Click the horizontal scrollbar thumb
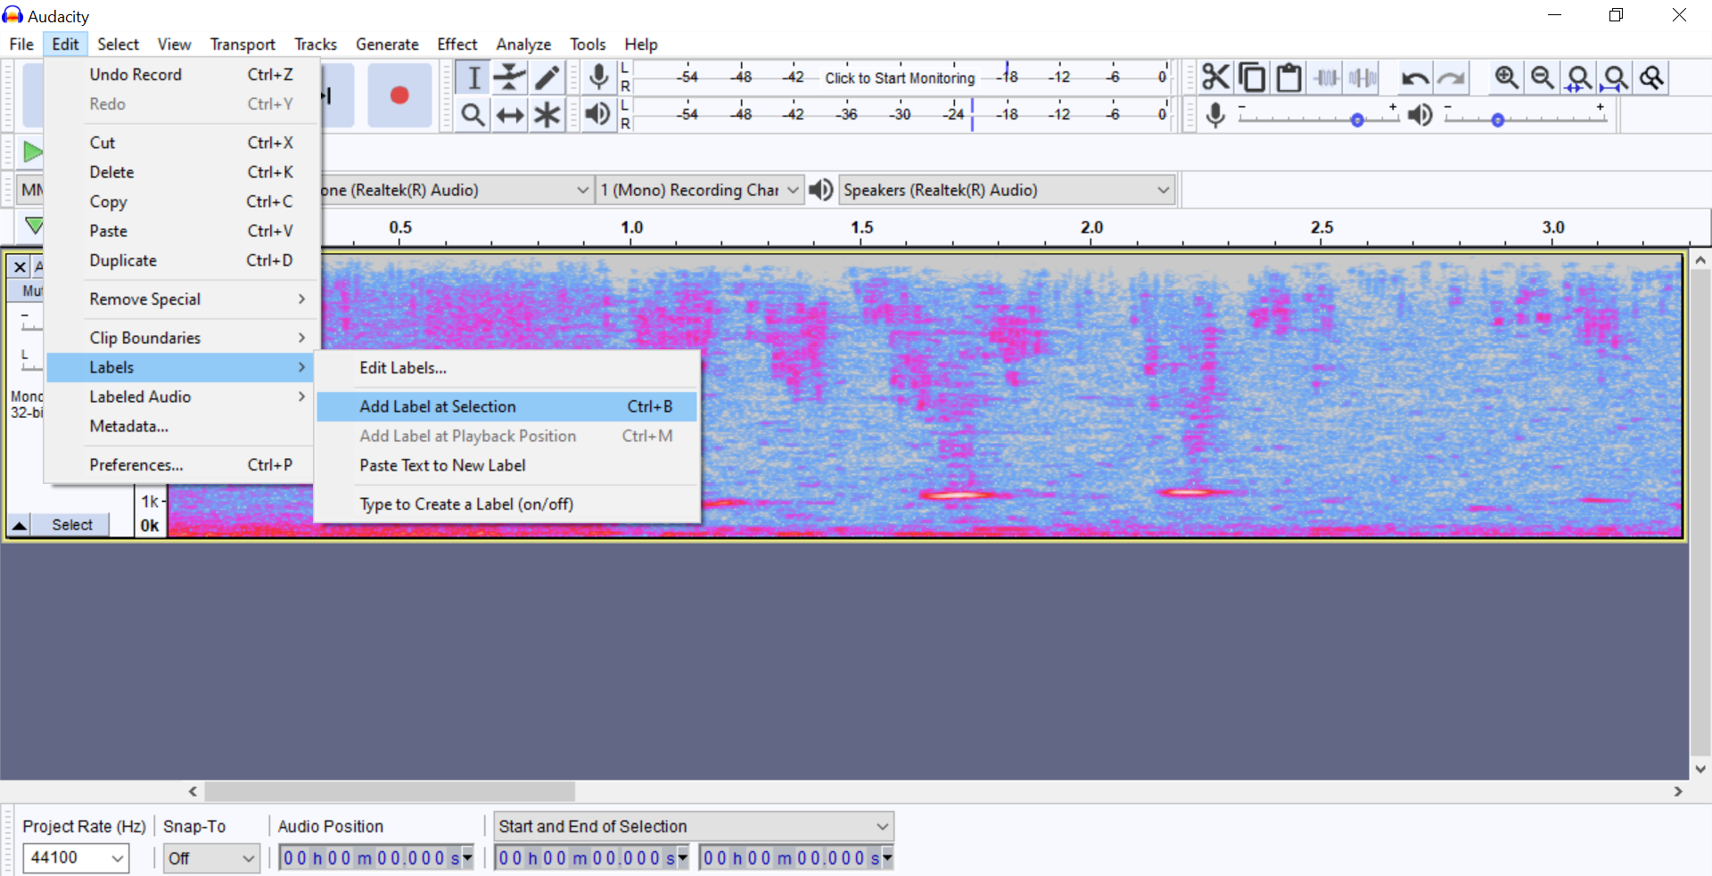 [x=390, y=791]
